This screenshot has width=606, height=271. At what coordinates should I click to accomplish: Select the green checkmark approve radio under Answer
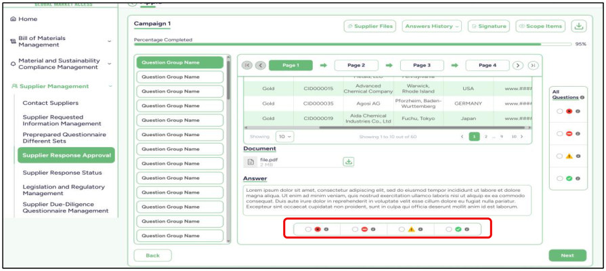(x=449, y=229)
